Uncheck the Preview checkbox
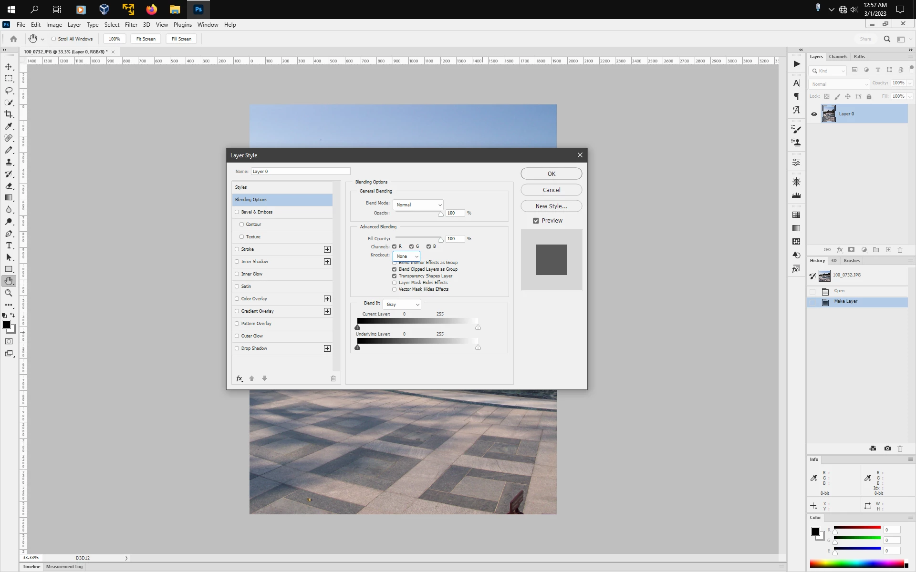This screenshot has width=916, height=572. tap(536, 221)
